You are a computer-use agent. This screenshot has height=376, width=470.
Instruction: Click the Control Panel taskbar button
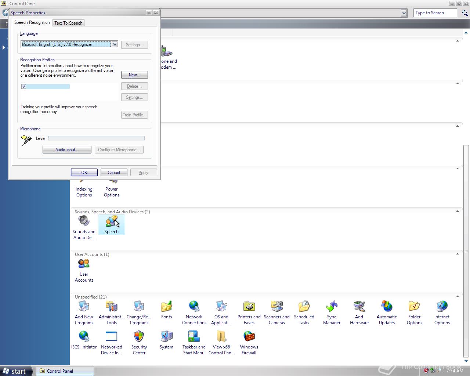pyautogui.click(x=65, y=371)
